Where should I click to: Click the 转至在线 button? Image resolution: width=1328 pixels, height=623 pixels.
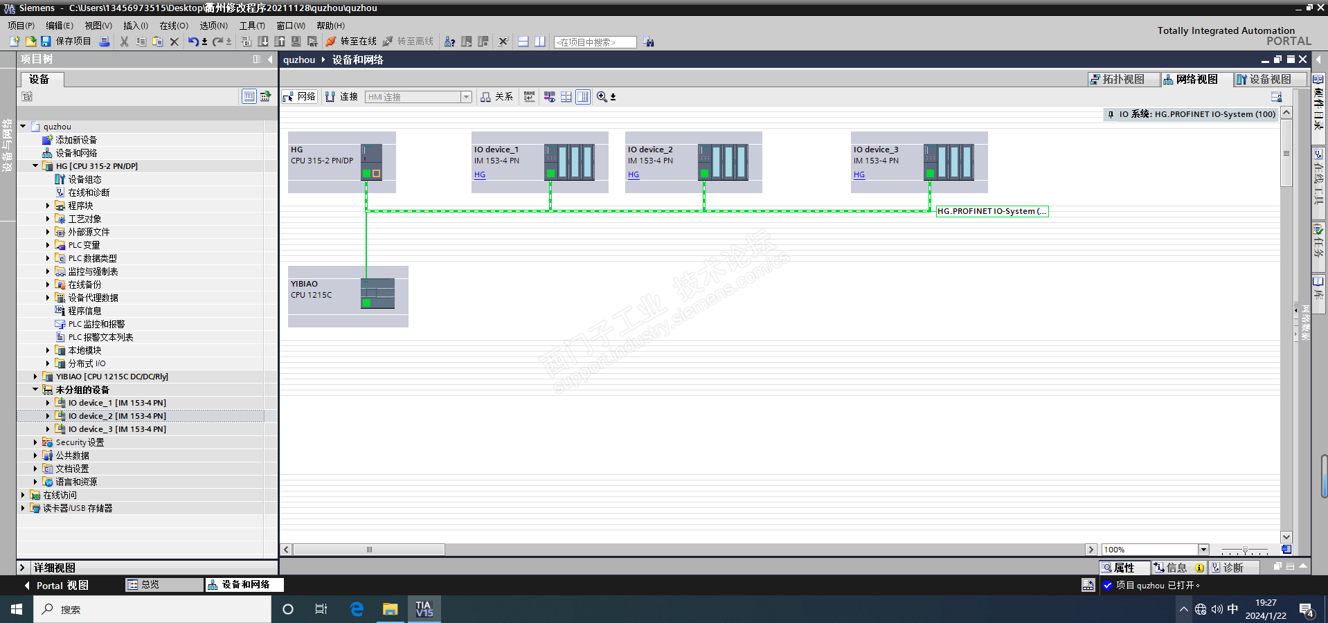(351, 42)
